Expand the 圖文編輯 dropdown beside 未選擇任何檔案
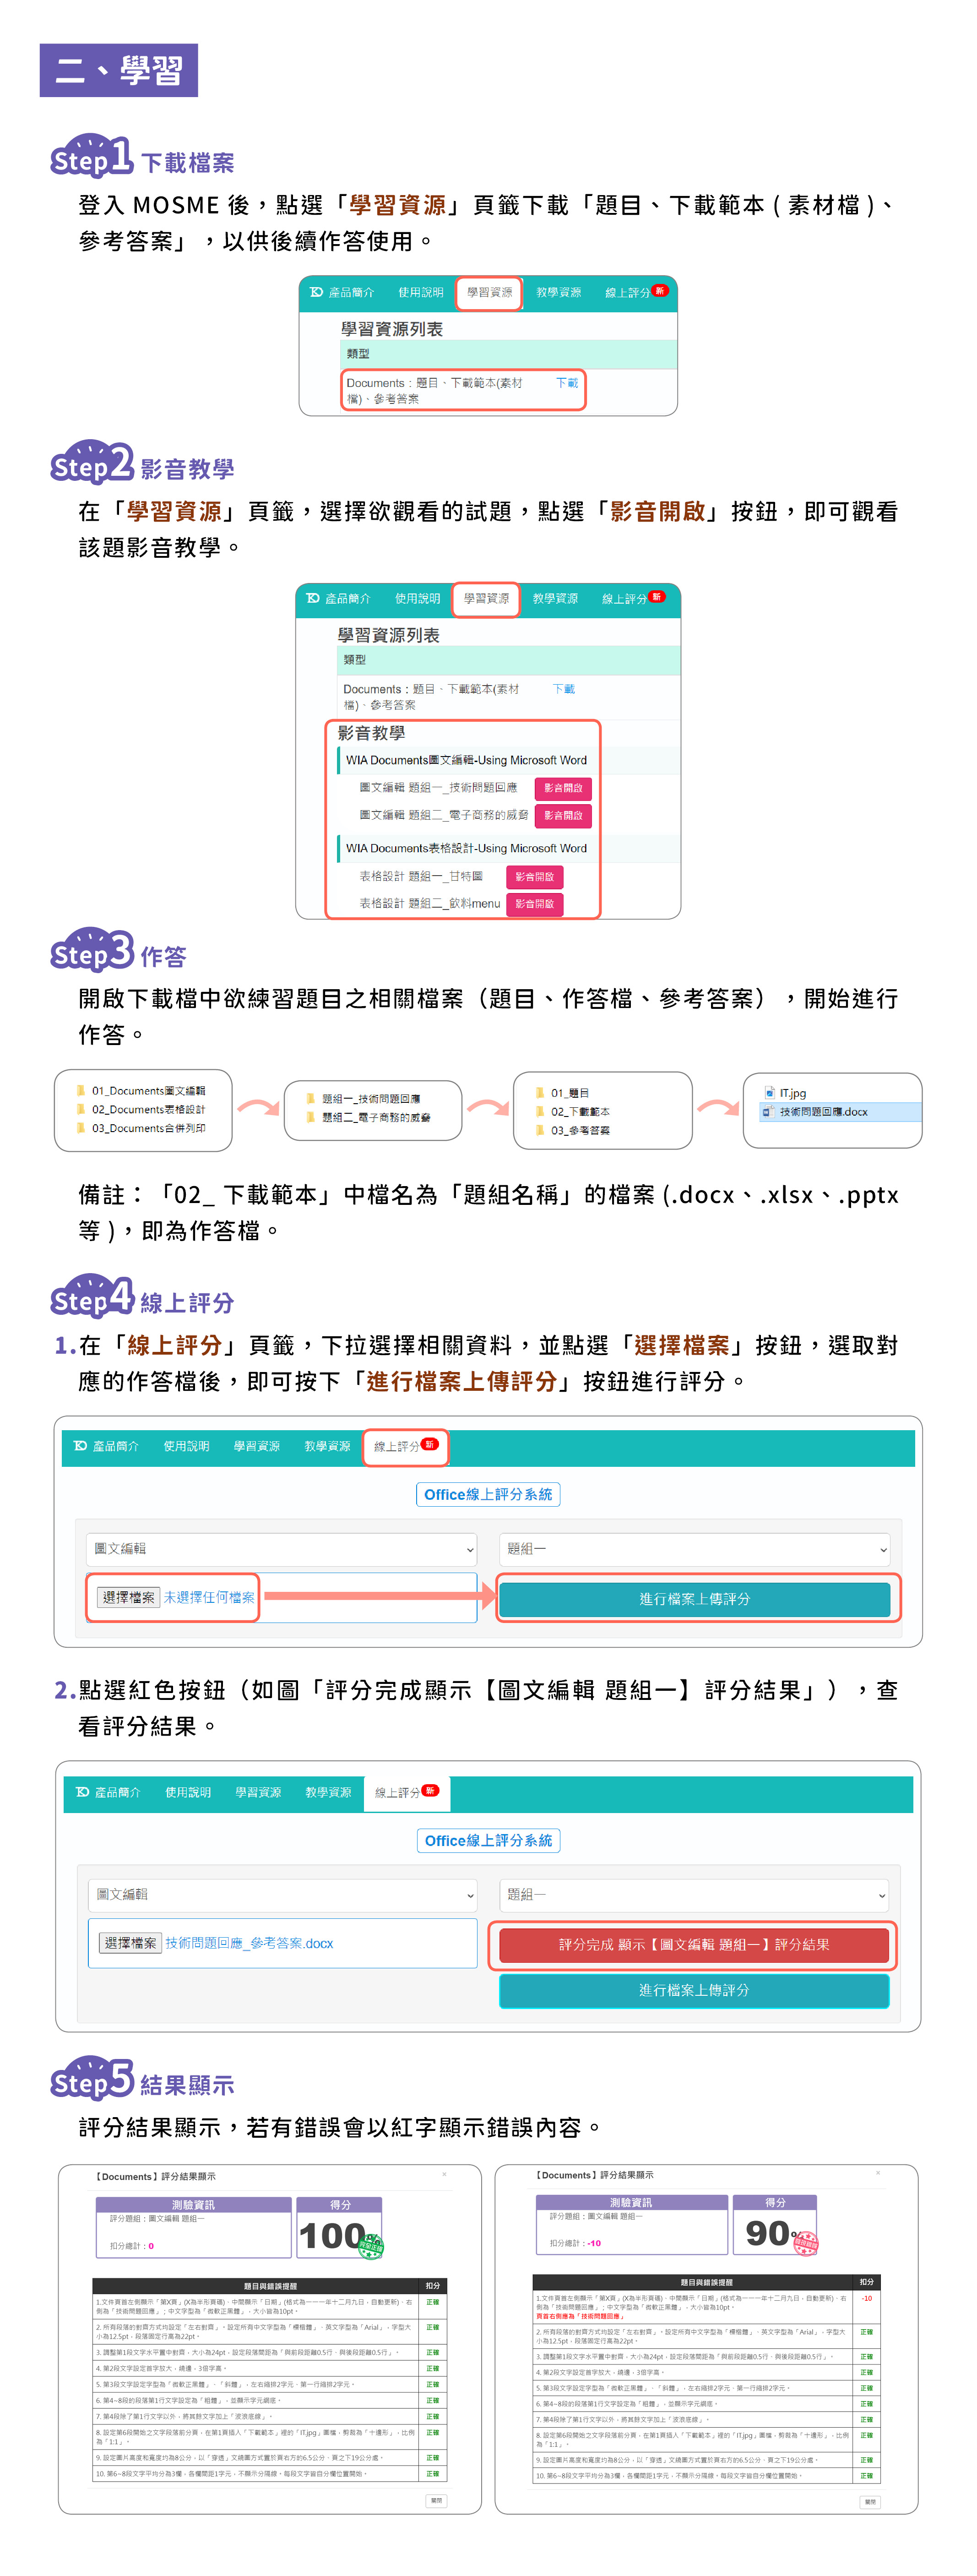The height and width of the screenshot is (2576, 977). [x=281, y=1549]
